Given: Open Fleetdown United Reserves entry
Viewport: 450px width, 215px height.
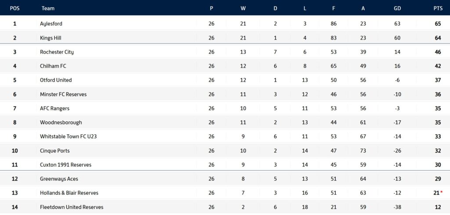Looking at the screenshot, I should (72, 207).
